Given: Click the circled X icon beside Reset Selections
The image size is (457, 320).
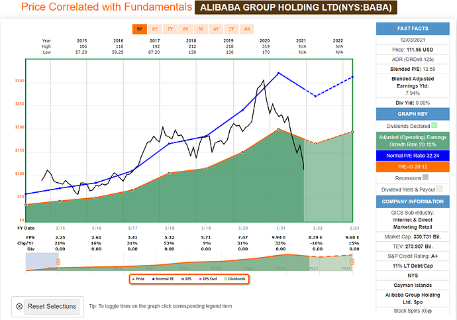Looking at the screenshot, I should 19,306.
